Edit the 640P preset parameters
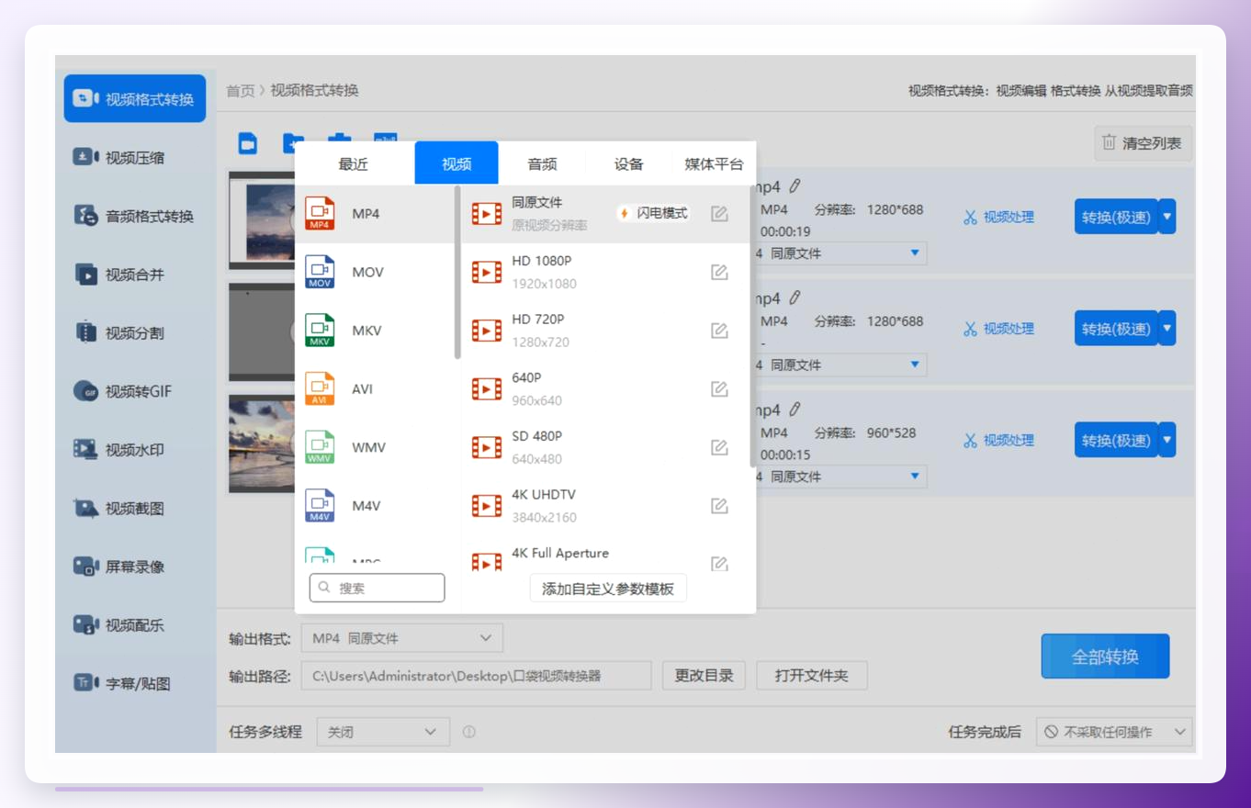 [719, 389]
